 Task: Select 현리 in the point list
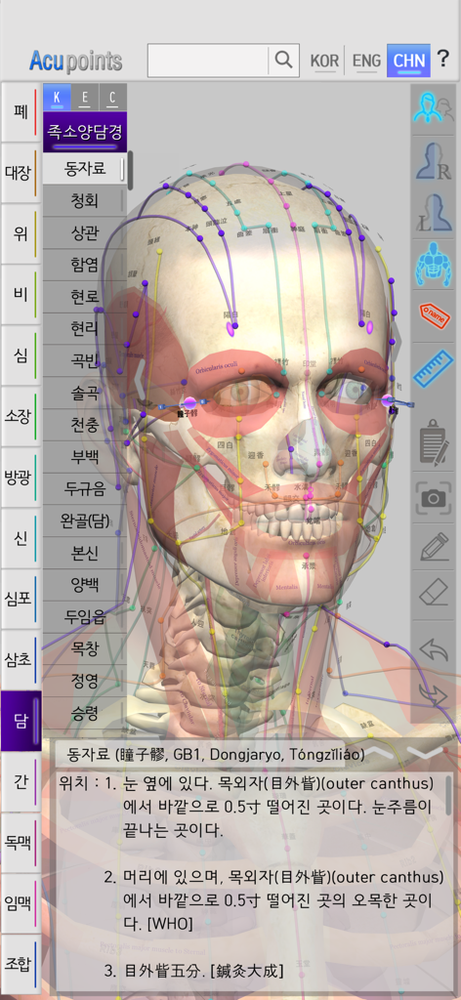point(84,328)
